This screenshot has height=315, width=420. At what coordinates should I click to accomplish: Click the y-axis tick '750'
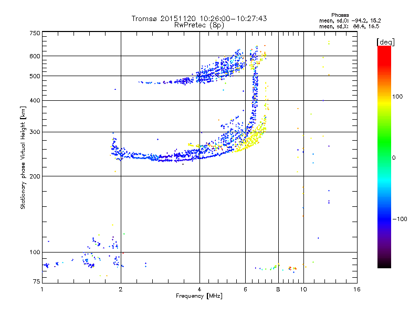[x=35, y=33]
